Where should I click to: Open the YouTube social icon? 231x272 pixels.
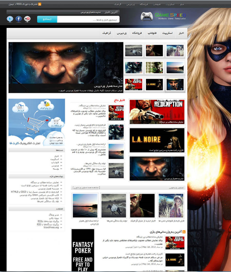coord(27,19)
